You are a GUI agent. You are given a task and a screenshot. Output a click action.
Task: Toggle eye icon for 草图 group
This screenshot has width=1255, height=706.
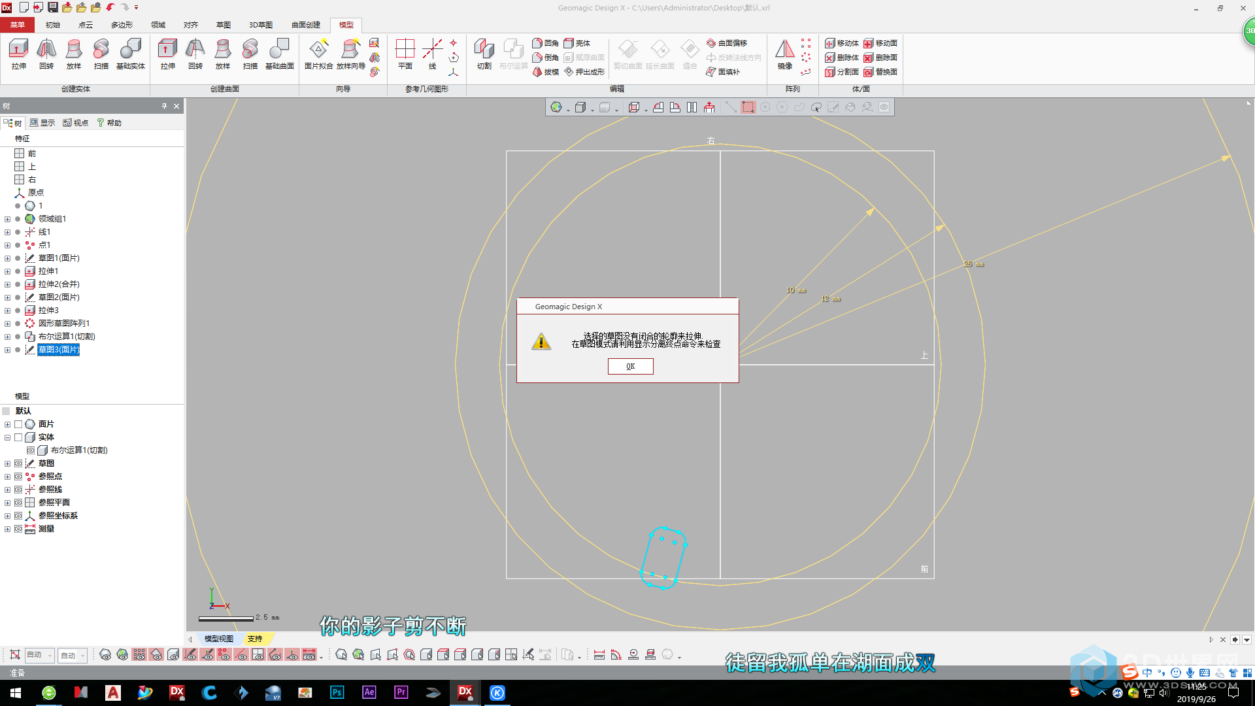[x=18, y=463]
